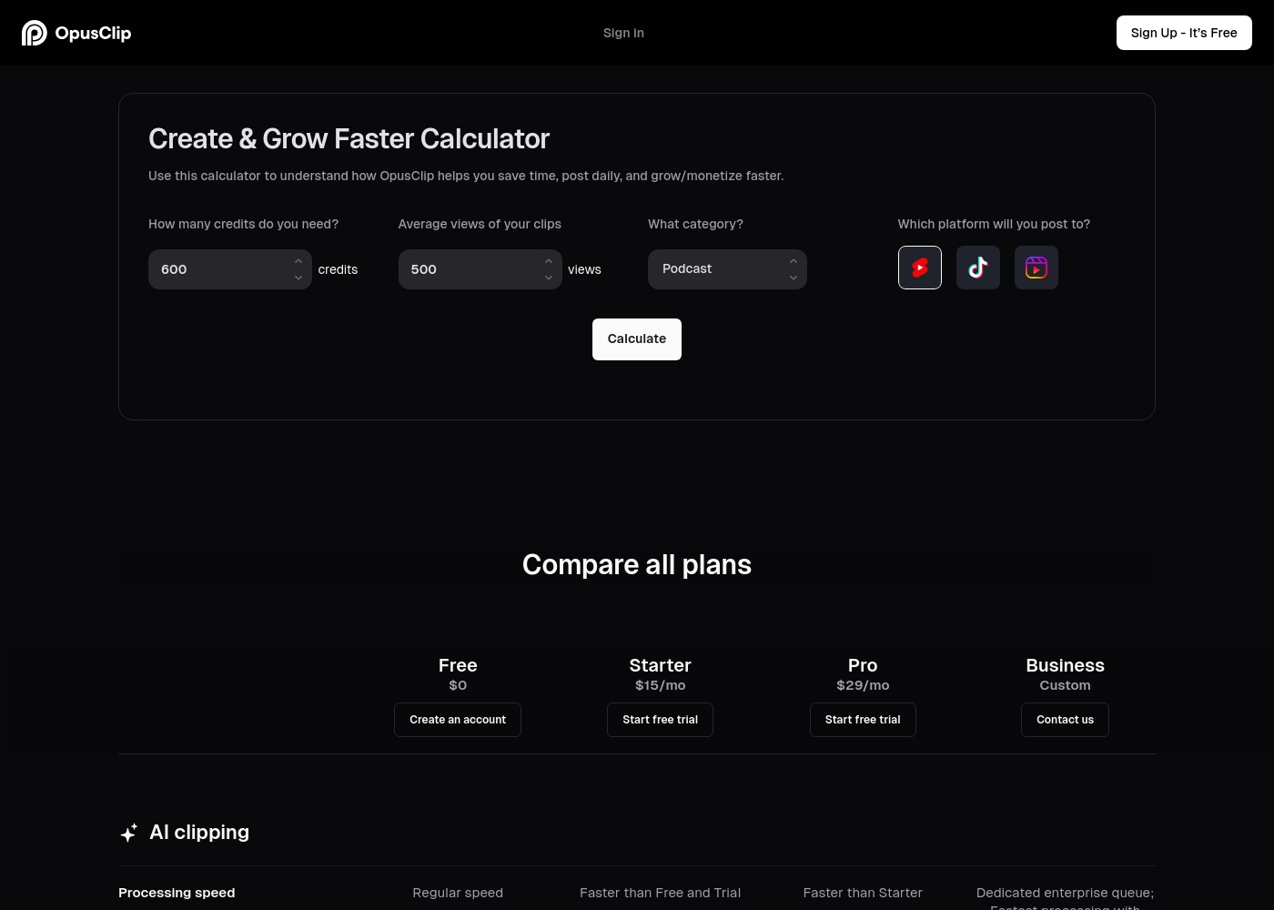Screen dimensions: 1274x910
Task: Click the OpusClip logo in the header
Action: coord(76,33)
